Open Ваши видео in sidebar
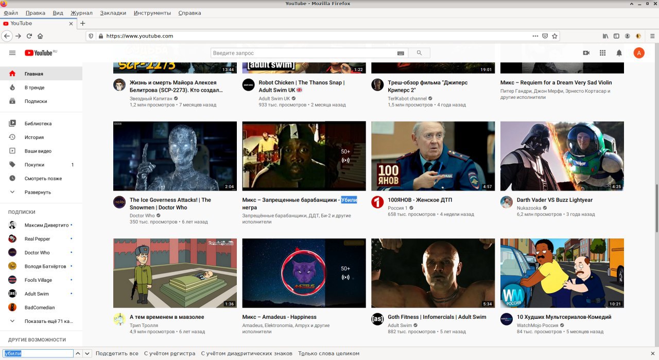Image resolution: width=659 pixels, height=360 pixels. click(41, 151)
